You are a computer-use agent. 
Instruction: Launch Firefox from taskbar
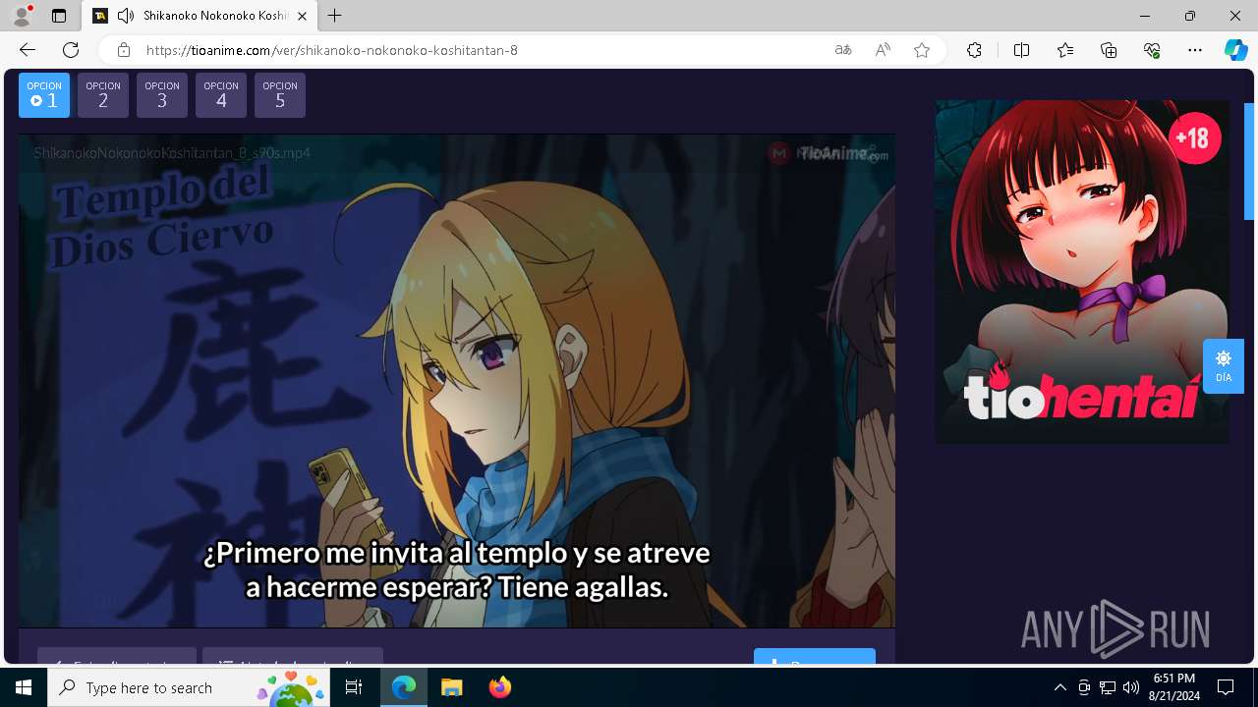tap(499, 687)
